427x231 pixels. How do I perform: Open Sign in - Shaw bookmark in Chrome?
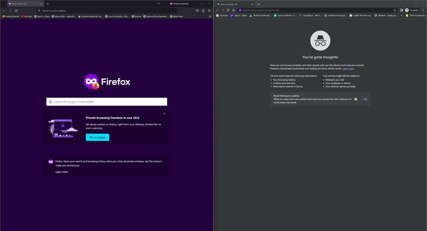238,15
